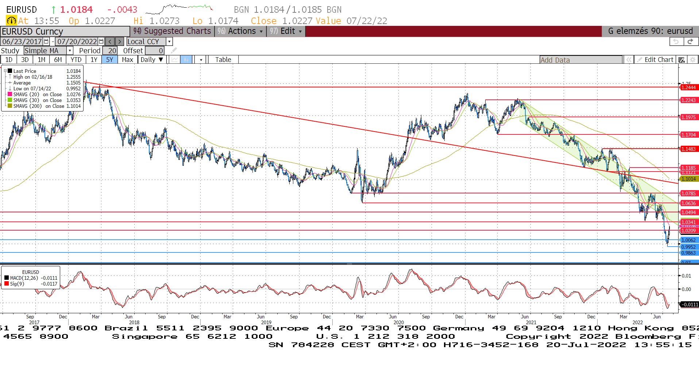Viewport: 699px width, 365px height.
Task: Show data as Table
Action: pos(223,60)
